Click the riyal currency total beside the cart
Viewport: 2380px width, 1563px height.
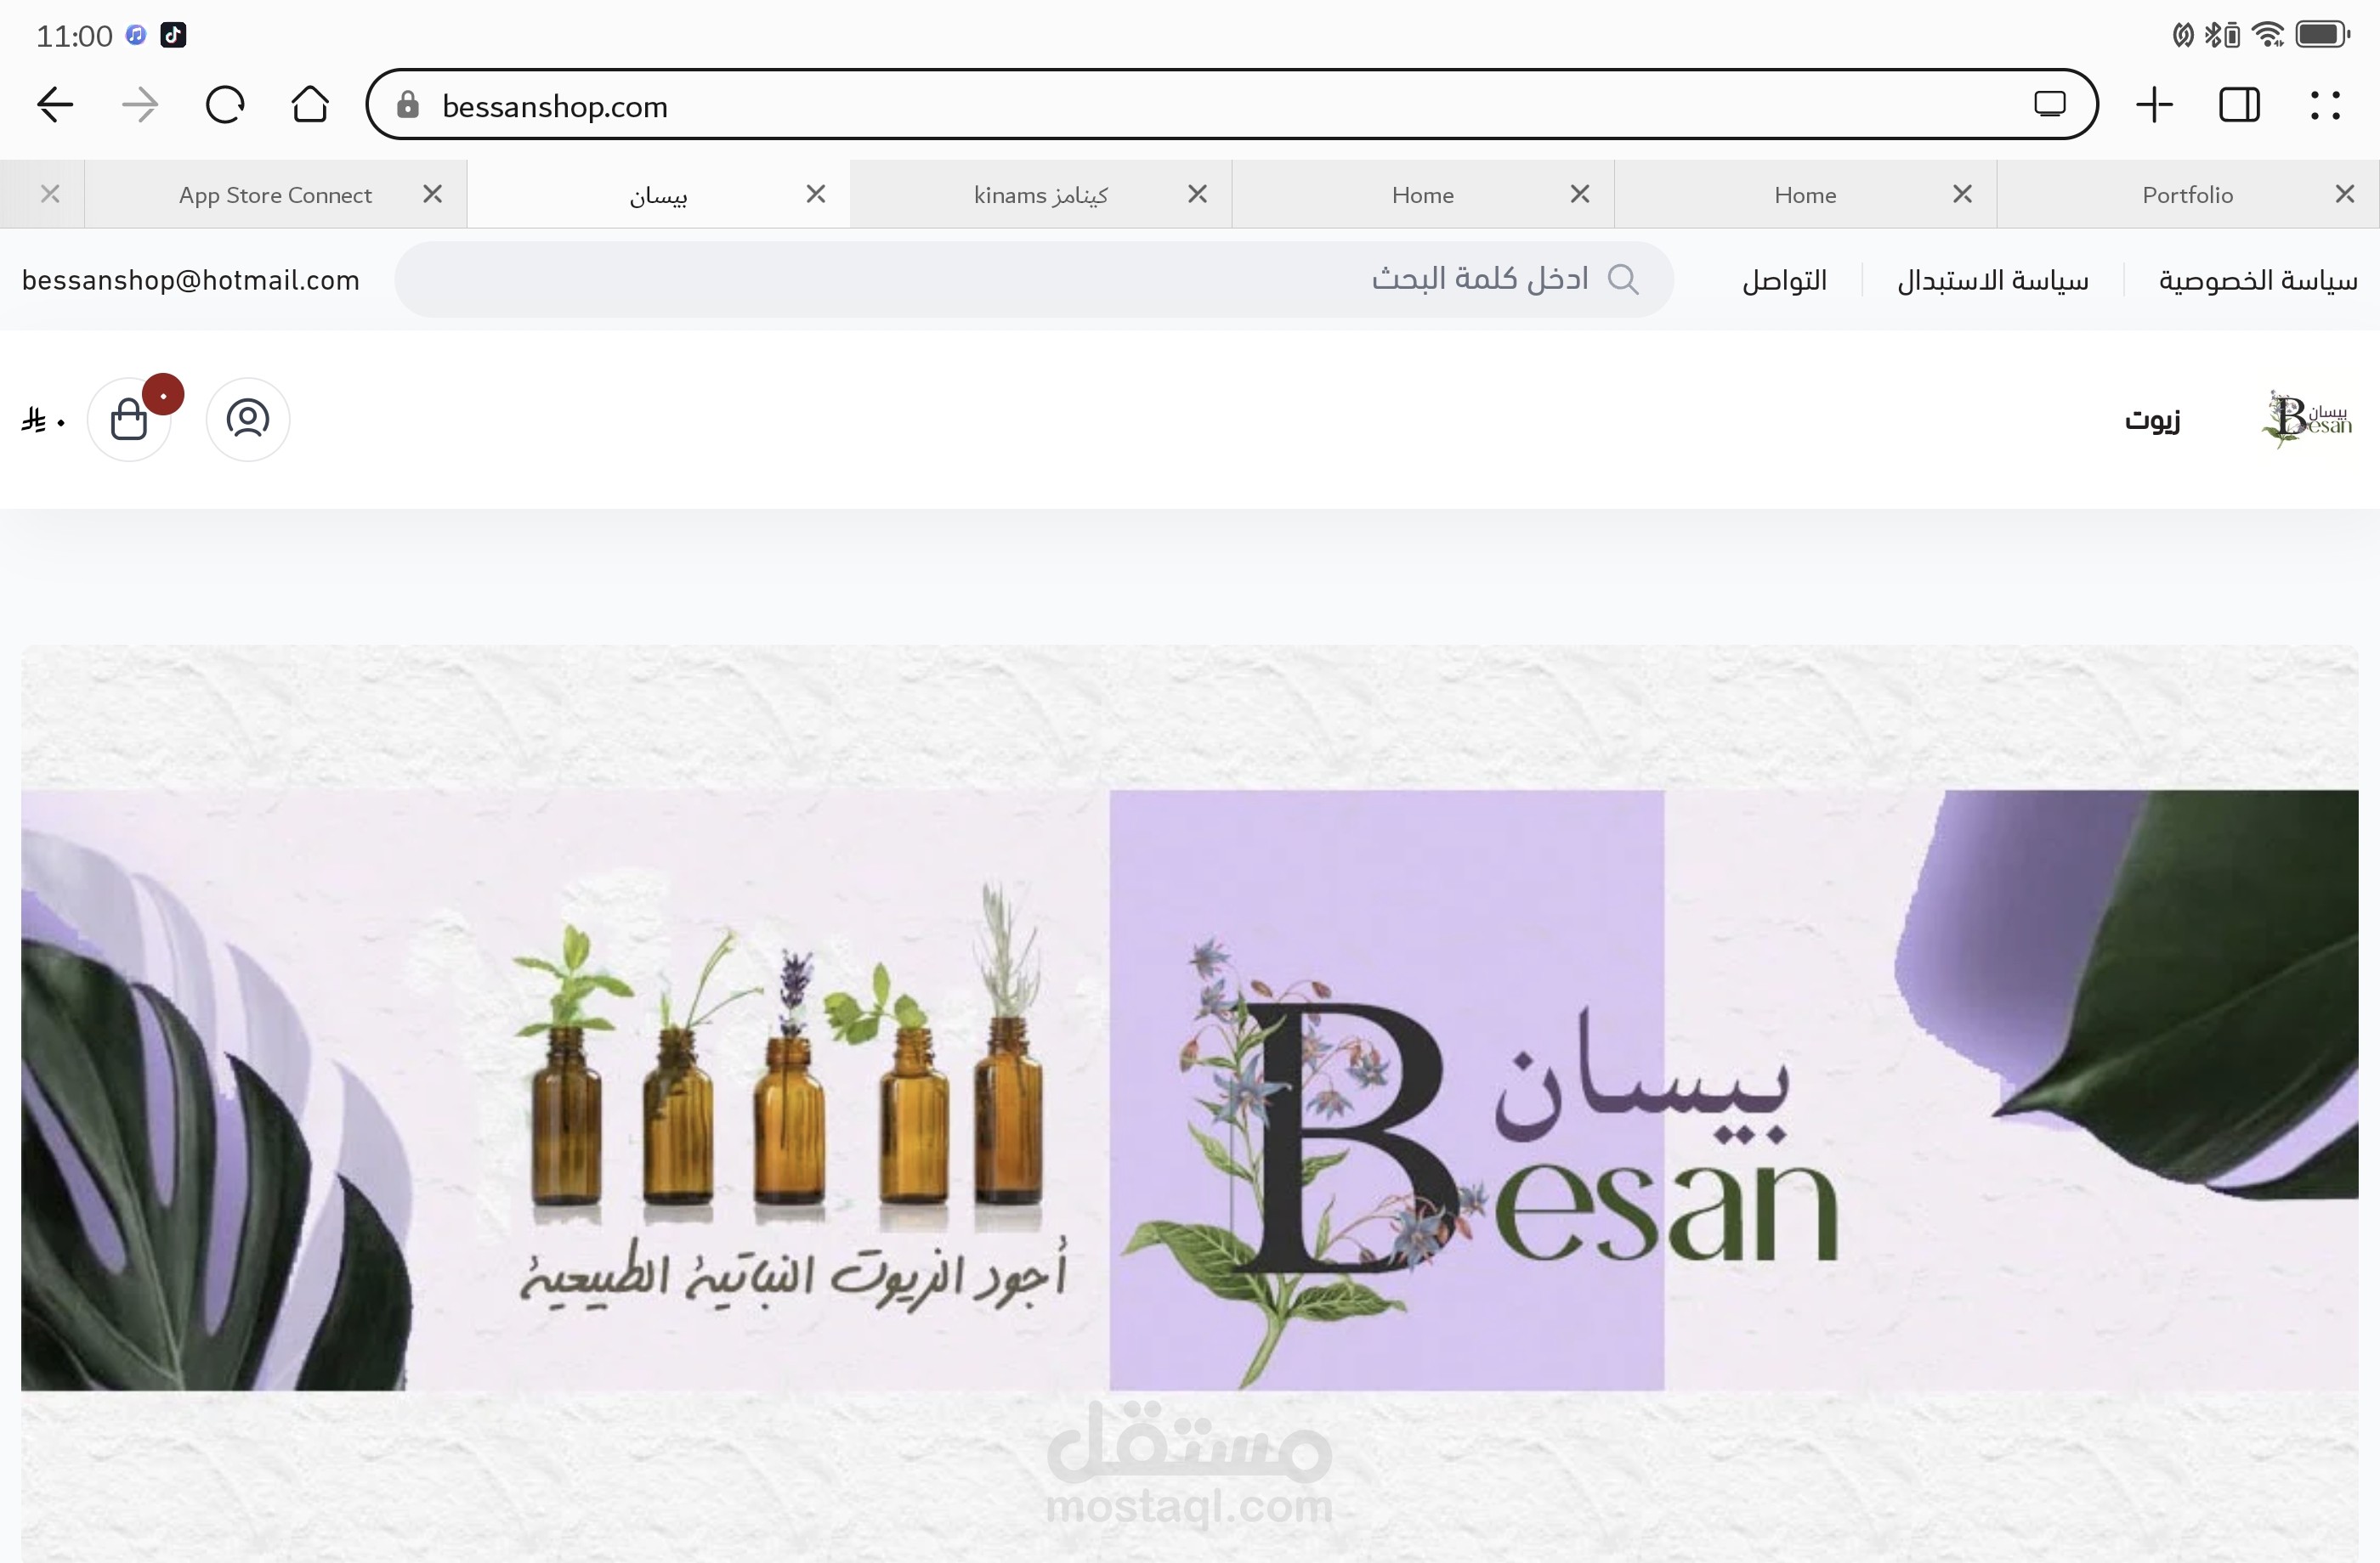click(43, 420)
